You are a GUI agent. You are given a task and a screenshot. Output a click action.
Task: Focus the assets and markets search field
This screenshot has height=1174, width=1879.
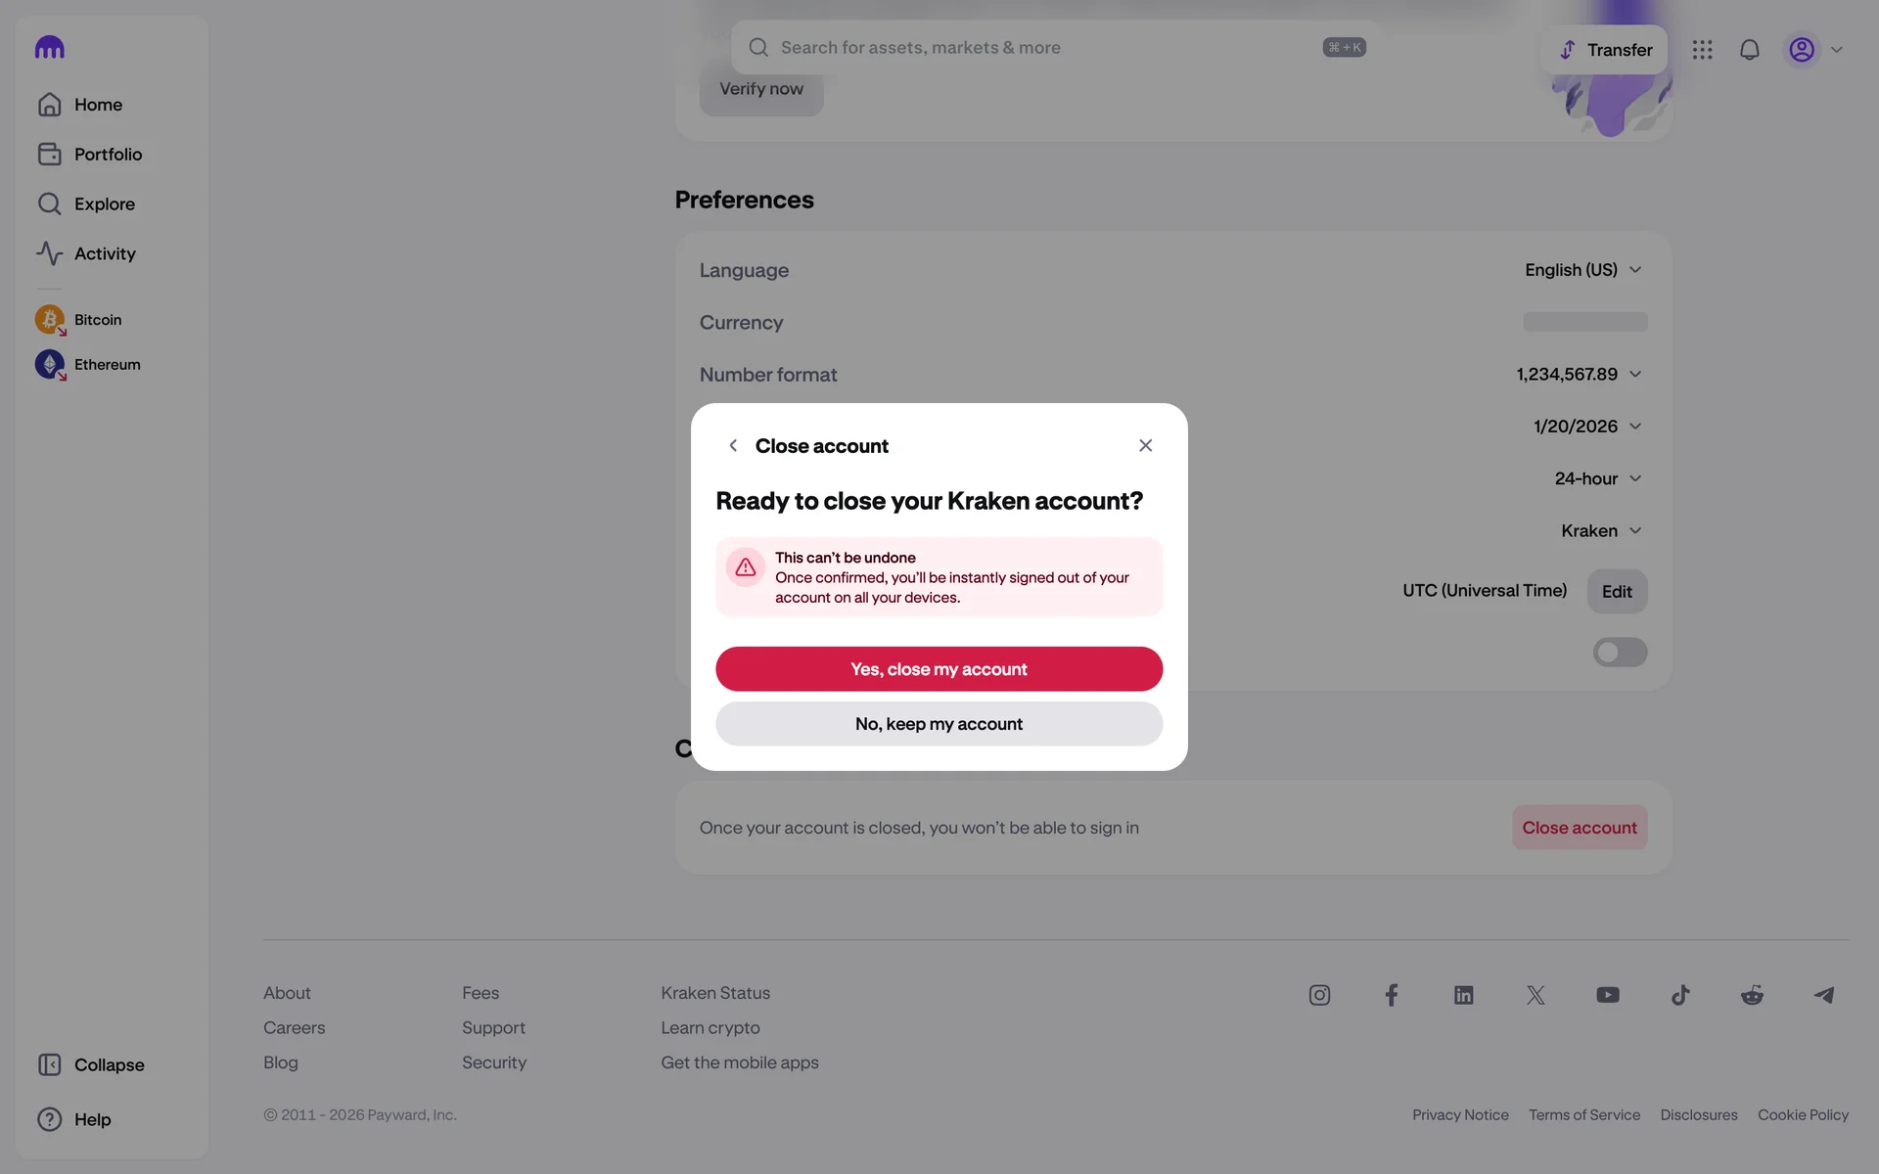click(x=1047, y=48)
